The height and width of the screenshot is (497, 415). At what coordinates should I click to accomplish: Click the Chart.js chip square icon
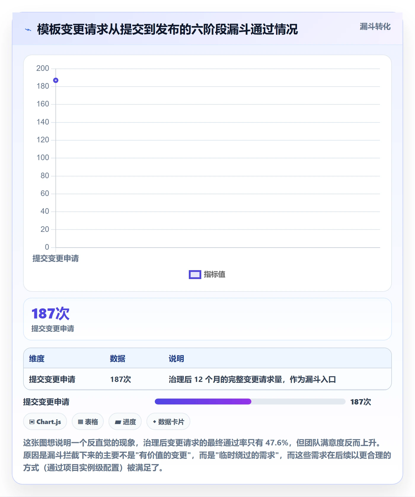pos(32,422)
